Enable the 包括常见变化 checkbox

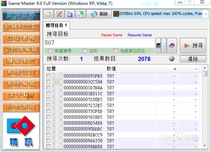[x=116, y=51]
